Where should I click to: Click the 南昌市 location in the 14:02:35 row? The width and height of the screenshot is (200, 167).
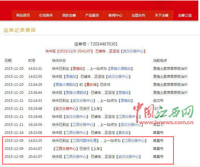pyautogui.click(x=158, y=141)
